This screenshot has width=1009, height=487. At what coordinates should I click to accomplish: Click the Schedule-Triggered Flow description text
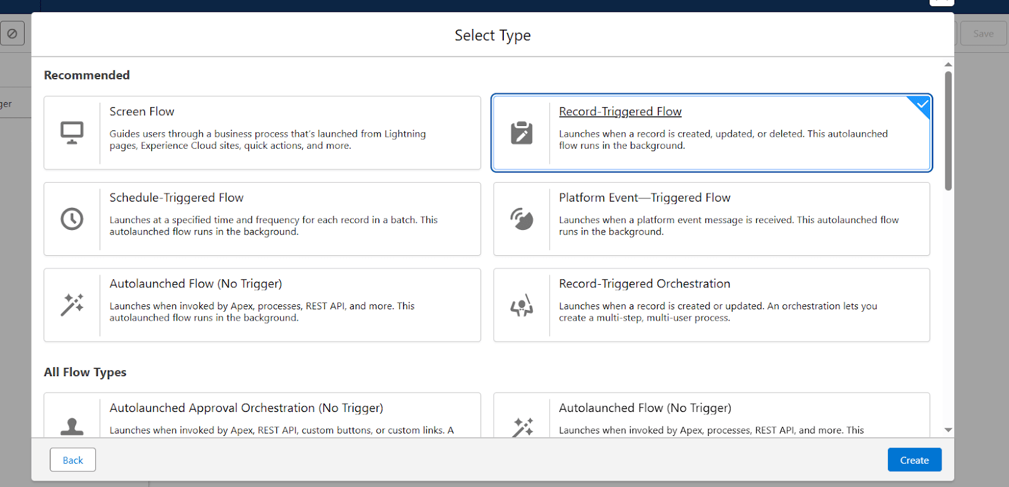(x=274, y=226)
